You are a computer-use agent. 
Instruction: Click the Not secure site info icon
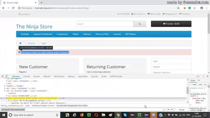click(19, 8)
